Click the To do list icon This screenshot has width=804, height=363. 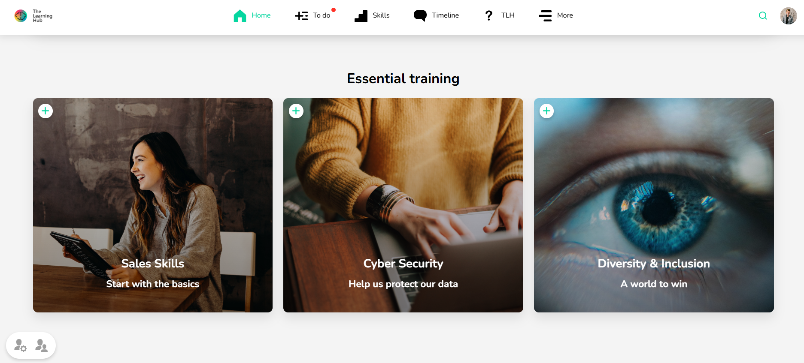301,16
